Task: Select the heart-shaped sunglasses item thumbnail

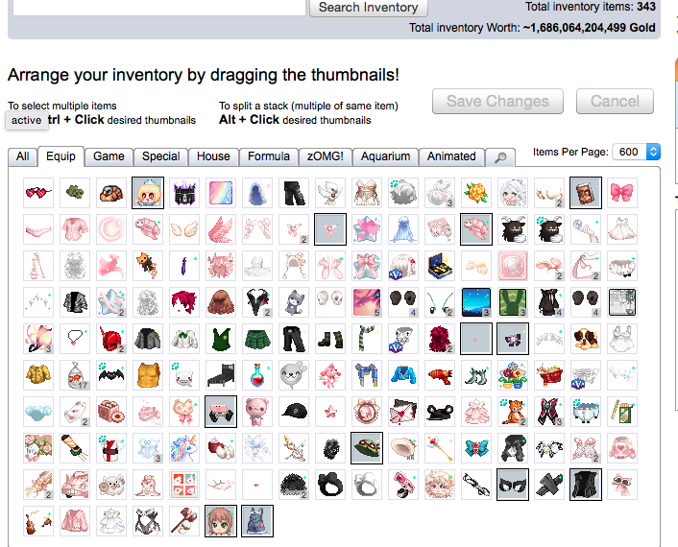Action: [38, 193]
